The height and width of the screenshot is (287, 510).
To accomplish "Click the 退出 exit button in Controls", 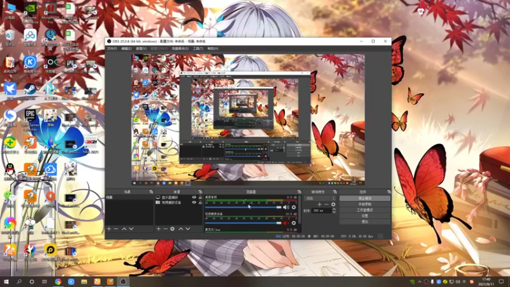I will coord(365,221).
